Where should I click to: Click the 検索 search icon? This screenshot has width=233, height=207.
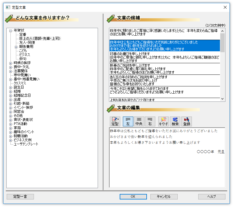[x=175, y=121]
